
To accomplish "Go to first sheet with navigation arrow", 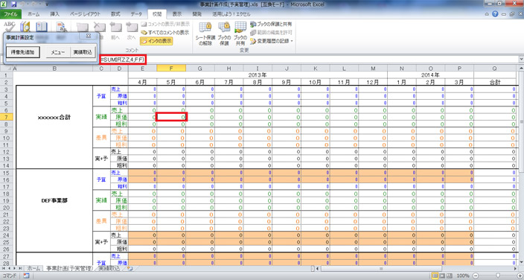I will pos(4,268).
